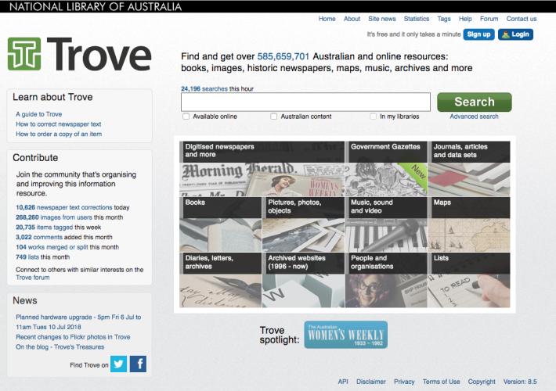Open the API footer link
Viewport: 556px width, 391px height.
tap(343, 382)
